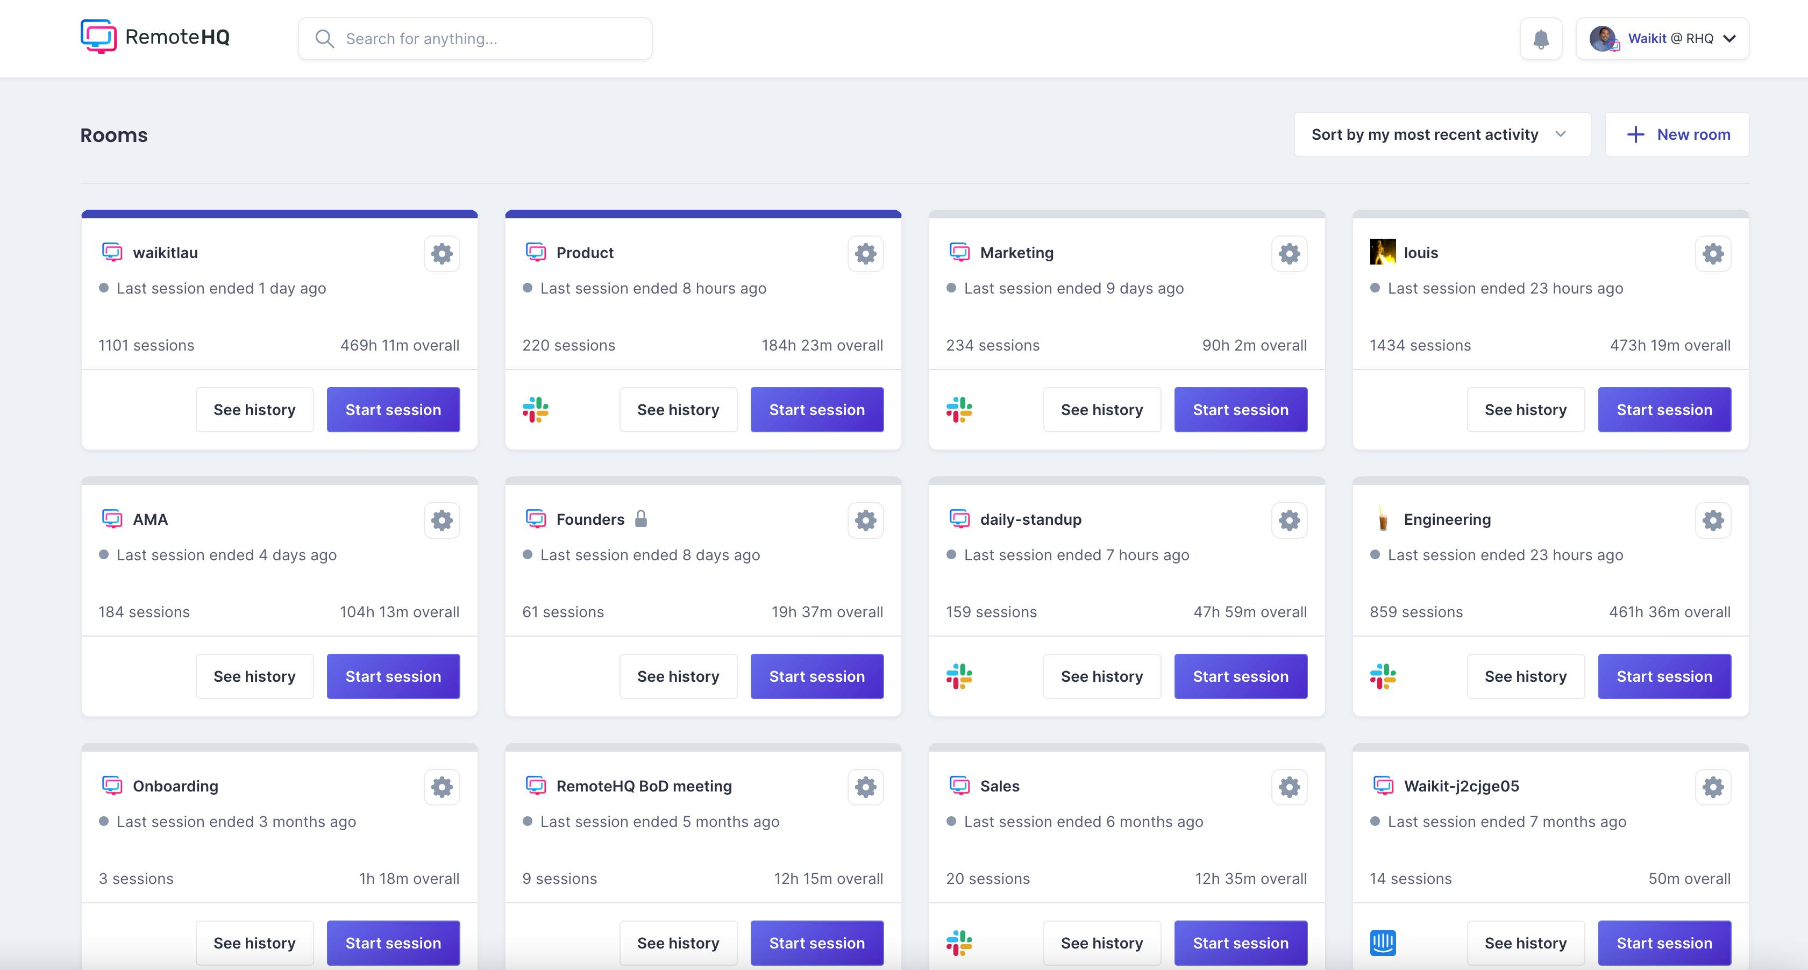See history for Founders room
The height and width of the screenshot is (970, 1808).
(x=679, y=676)
